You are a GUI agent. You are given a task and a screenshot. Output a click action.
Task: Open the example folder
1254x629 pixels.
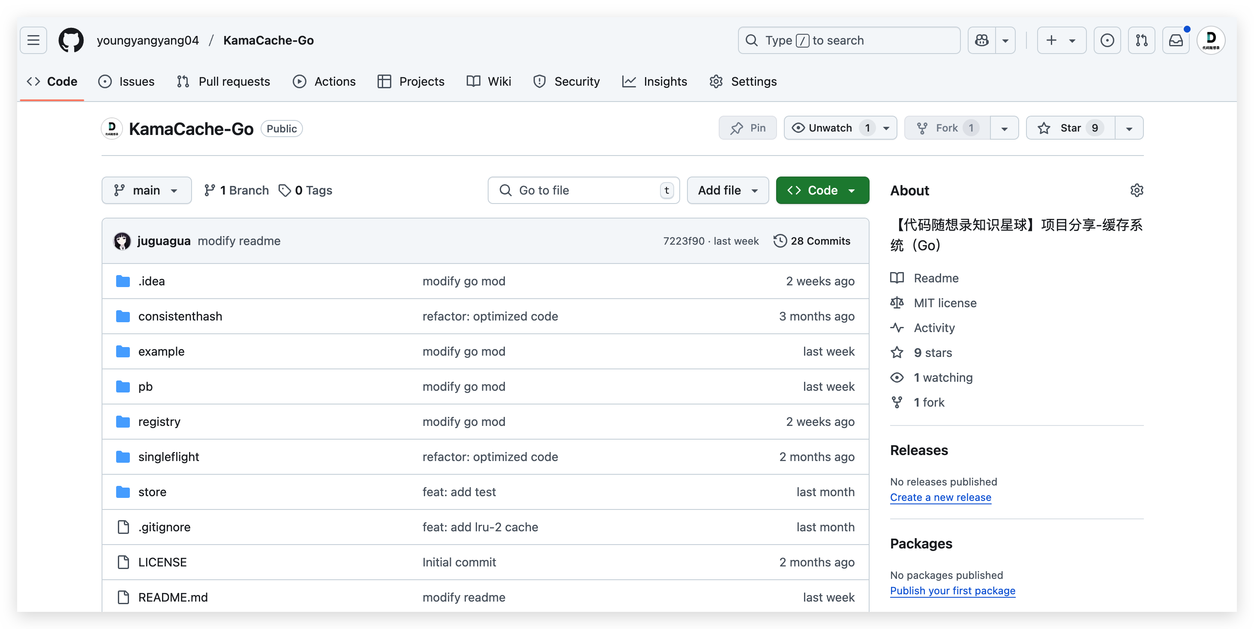(161, 351)
